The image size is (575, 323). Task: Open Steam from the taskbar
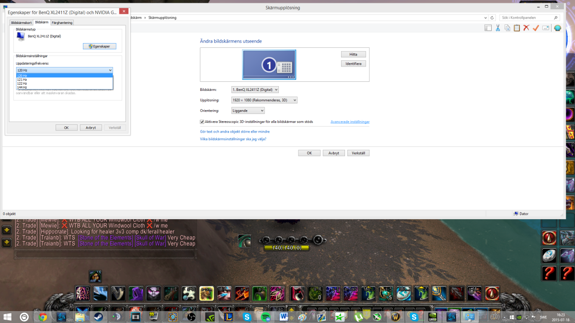[98, 317]
